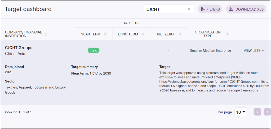Open the Per page dropdown
The image size is (271, 129).
[240, 112]
